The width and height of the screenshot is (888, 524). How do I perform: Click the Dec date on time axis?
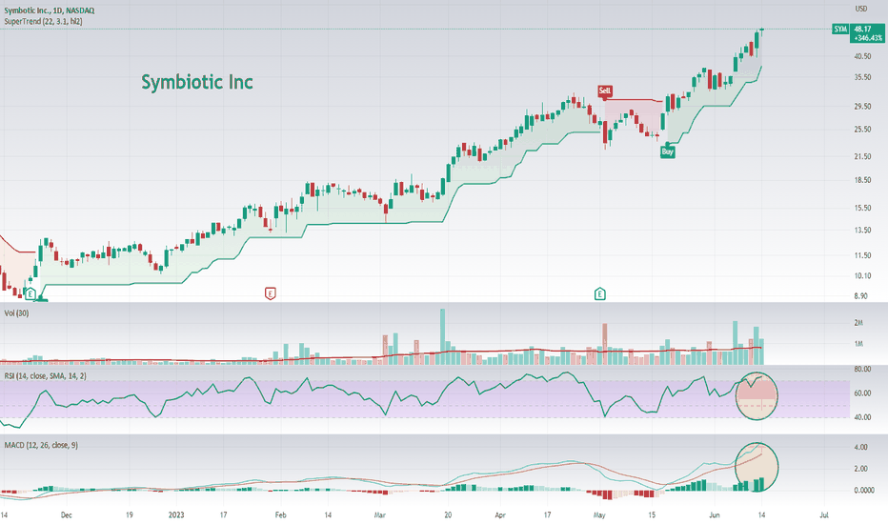[67, 514]
